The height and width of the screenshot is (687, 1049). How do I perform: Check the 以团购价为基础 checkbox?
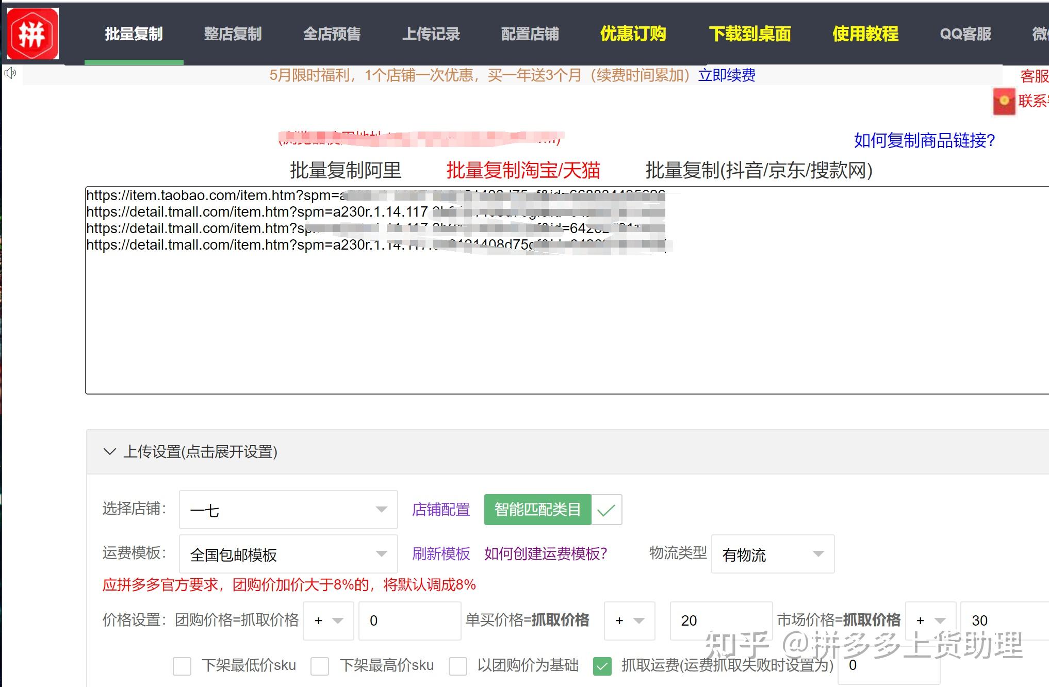458,666
